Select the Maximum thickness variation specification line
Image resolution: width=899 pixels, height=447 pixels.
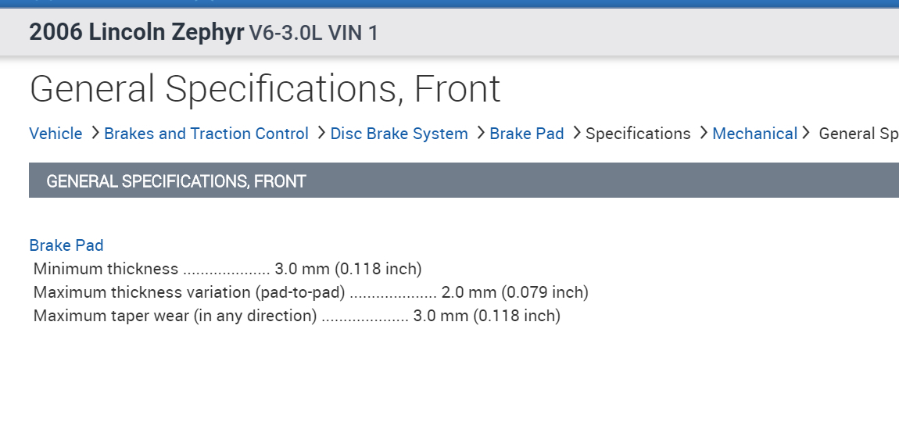point(310,293)
